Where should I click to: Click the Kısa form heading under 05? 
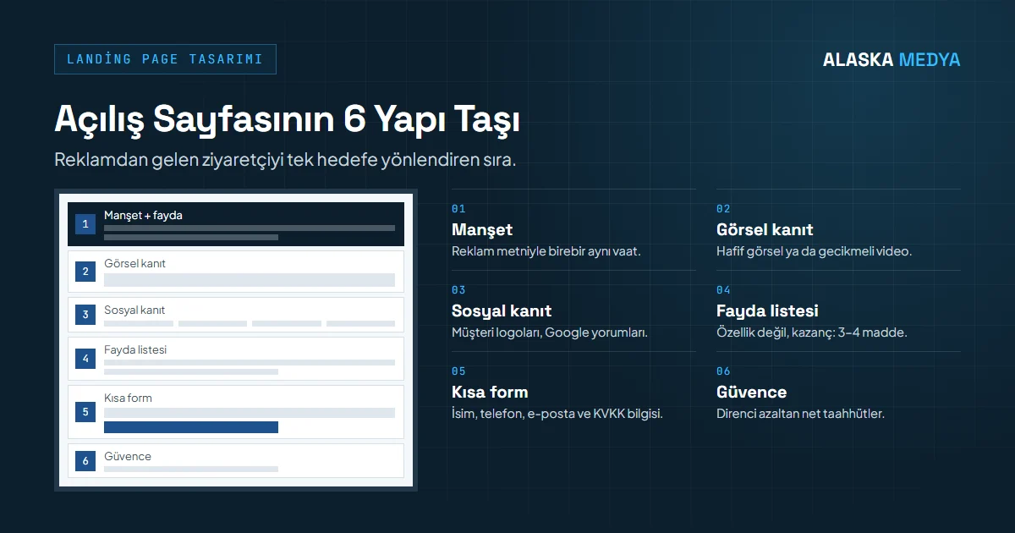coord(490,392)
